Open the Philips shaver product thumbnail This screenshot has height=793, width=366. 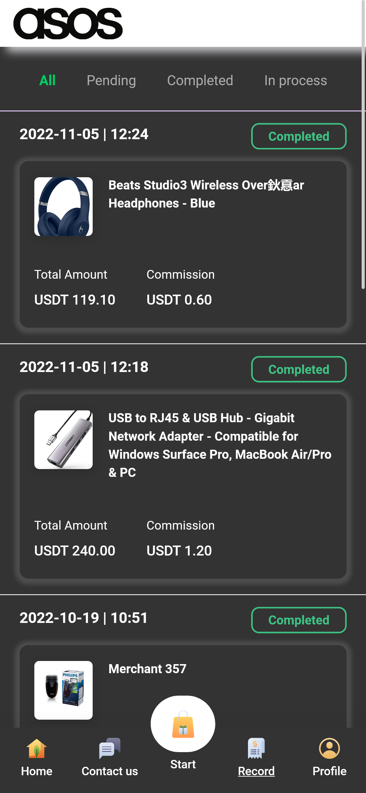63,690
